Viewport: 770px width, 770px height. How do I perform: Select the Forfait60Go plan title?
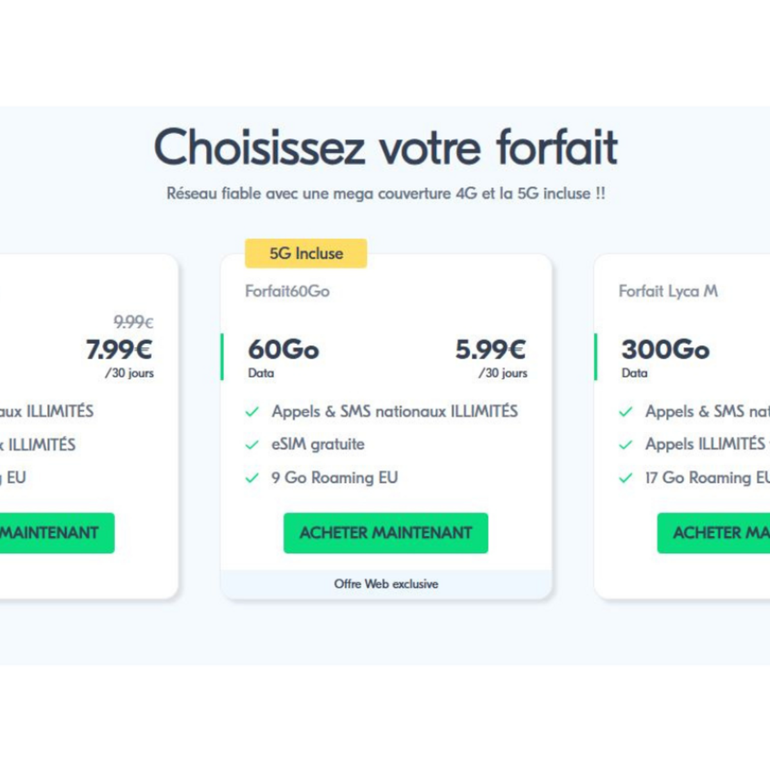(287, 291)
